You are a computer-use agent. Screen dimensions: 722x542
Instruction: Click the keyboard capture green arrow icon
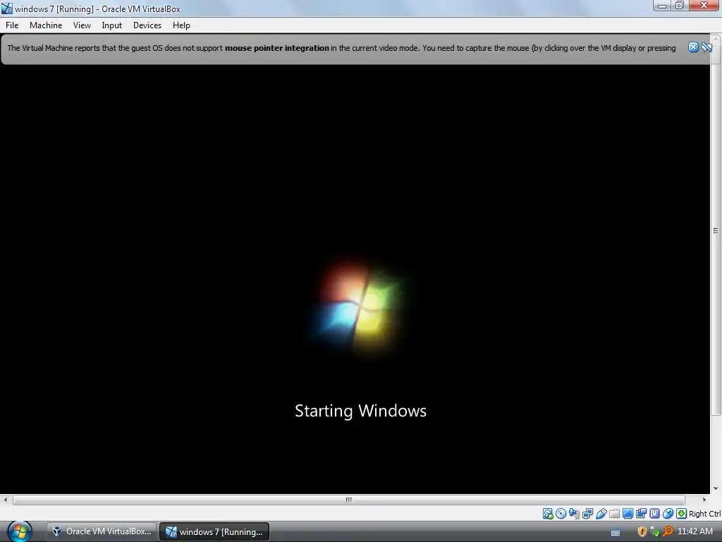682,514
